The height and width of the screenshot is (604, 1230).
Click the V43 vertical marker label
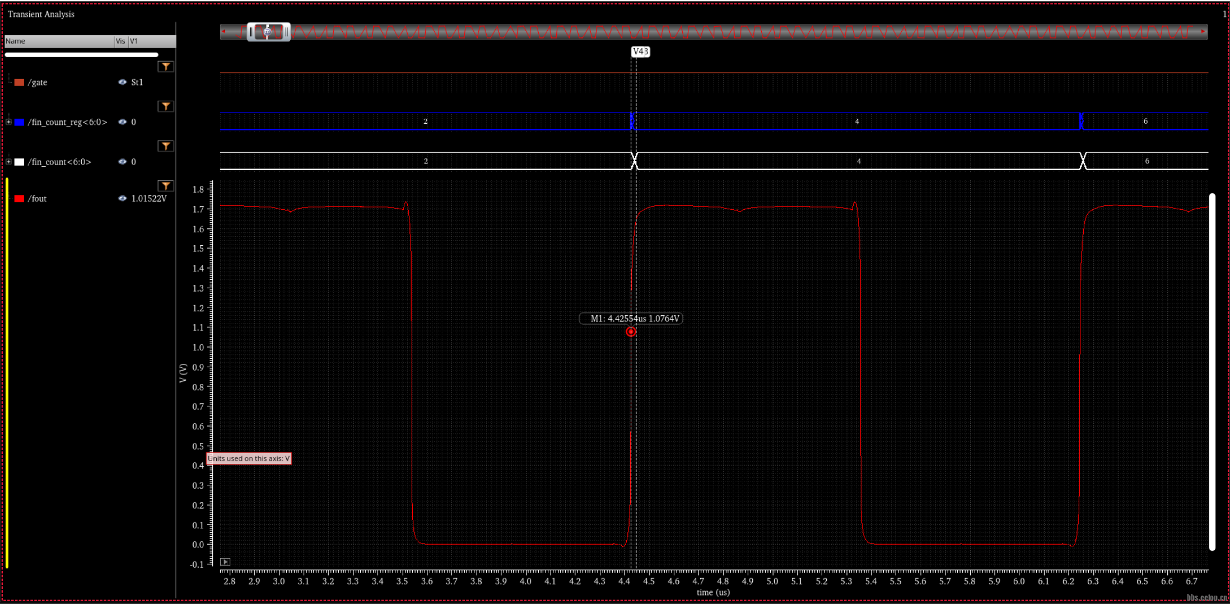tap(640, 51)
